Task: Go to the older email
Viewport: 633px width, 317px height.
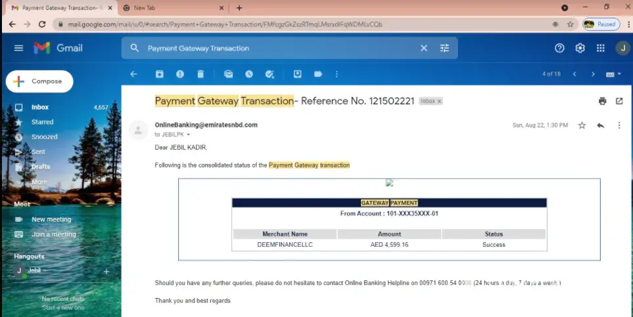Action: 593,74
